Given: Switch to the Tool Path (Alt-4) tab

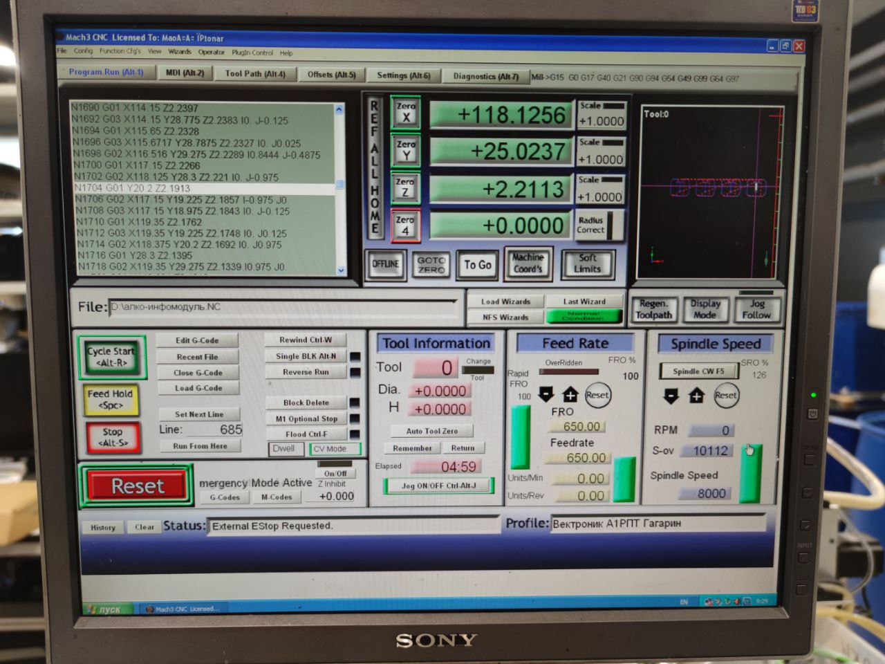Looking at the screenshot, I should [x=255, y=73].
